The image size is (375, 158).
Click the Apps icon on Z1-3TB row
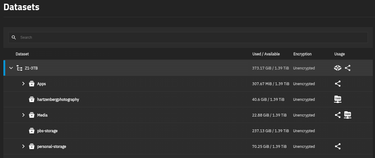point(338,68)
